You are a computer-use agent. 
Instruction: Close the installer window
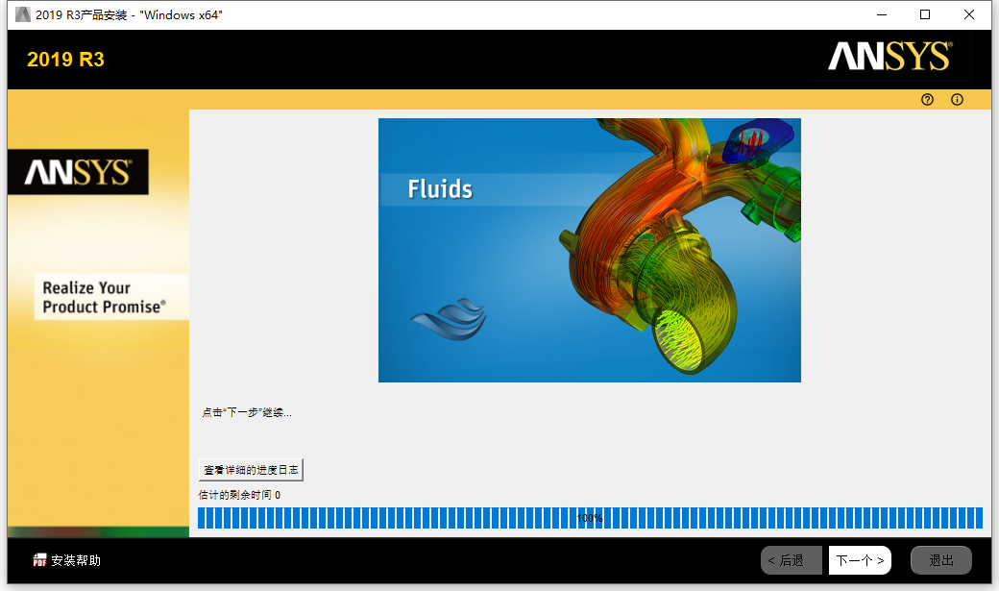969,14
